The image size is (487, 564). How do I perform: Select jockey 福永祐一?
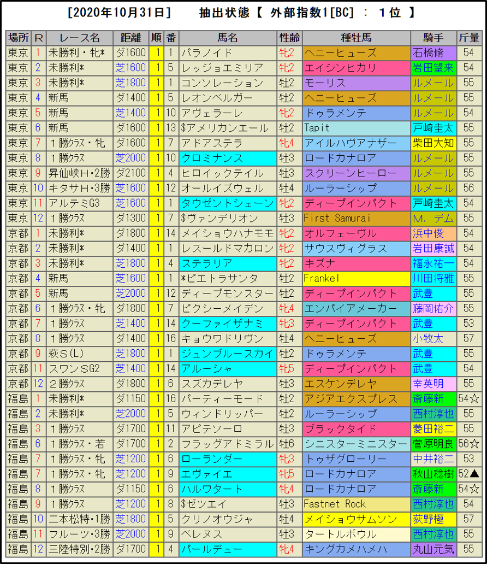433,263
